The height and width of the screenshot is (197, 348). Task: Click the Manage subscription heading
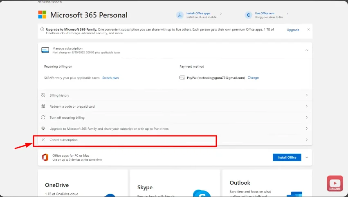pos(67,48)
